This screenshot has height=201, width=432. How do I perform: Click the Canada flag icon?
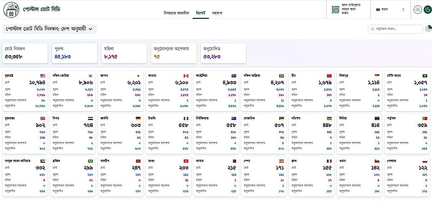pos(186,76)
